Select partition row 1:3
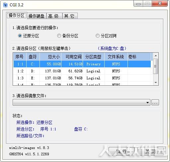The width and height of the screenshot is (170, 162). (82, 78)
